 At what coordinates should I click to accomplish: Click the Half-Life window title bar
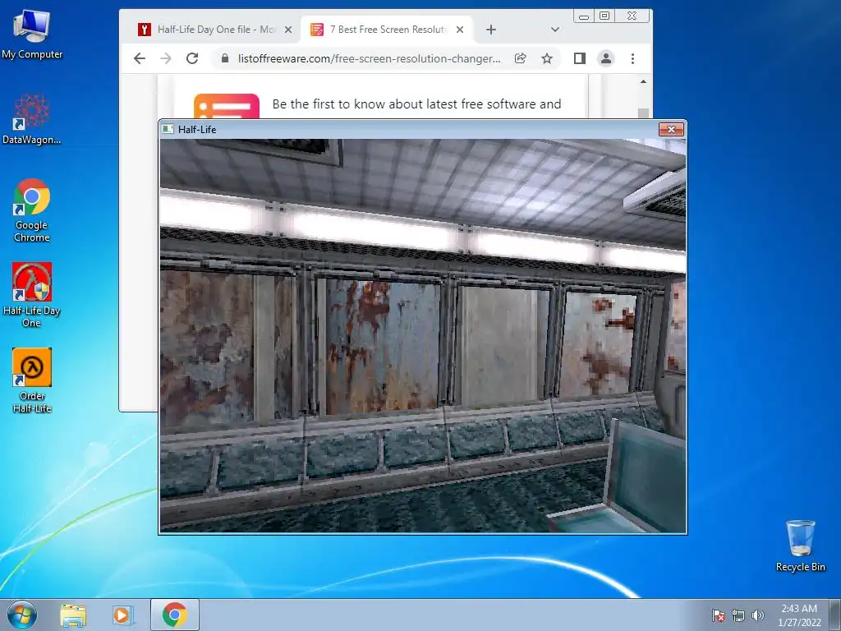[423, 129]
